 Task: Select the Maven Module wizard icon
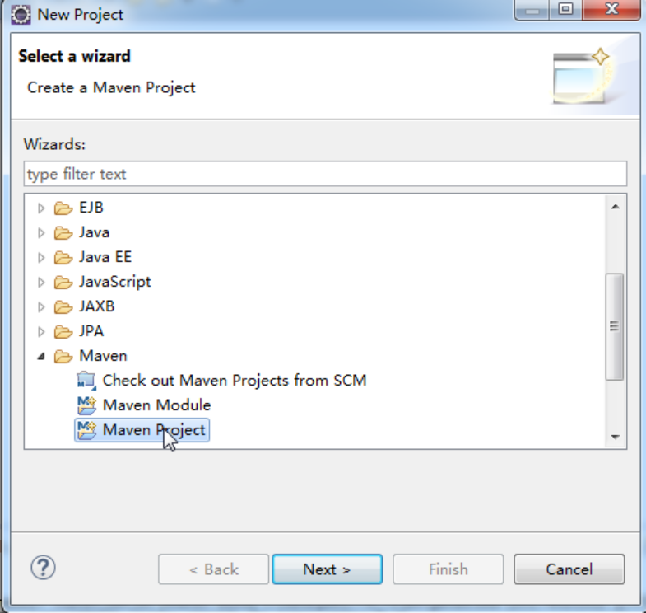click(x=87, y=405)
